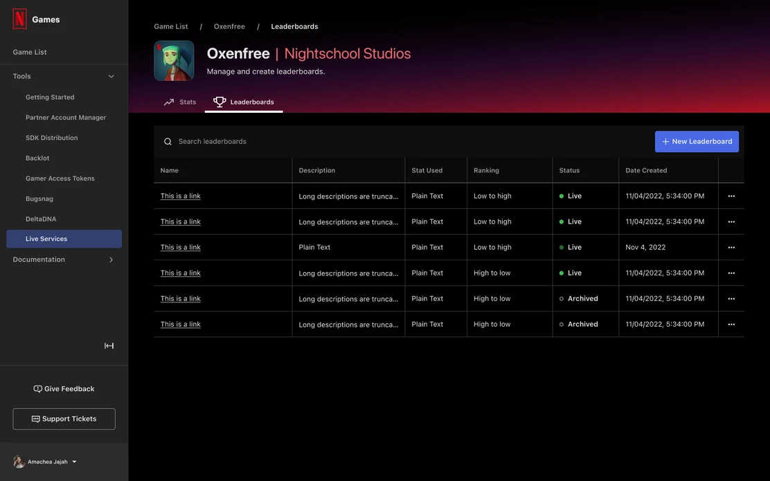Open Partner Account Manager
770x481 pixels.
[66, 117]
